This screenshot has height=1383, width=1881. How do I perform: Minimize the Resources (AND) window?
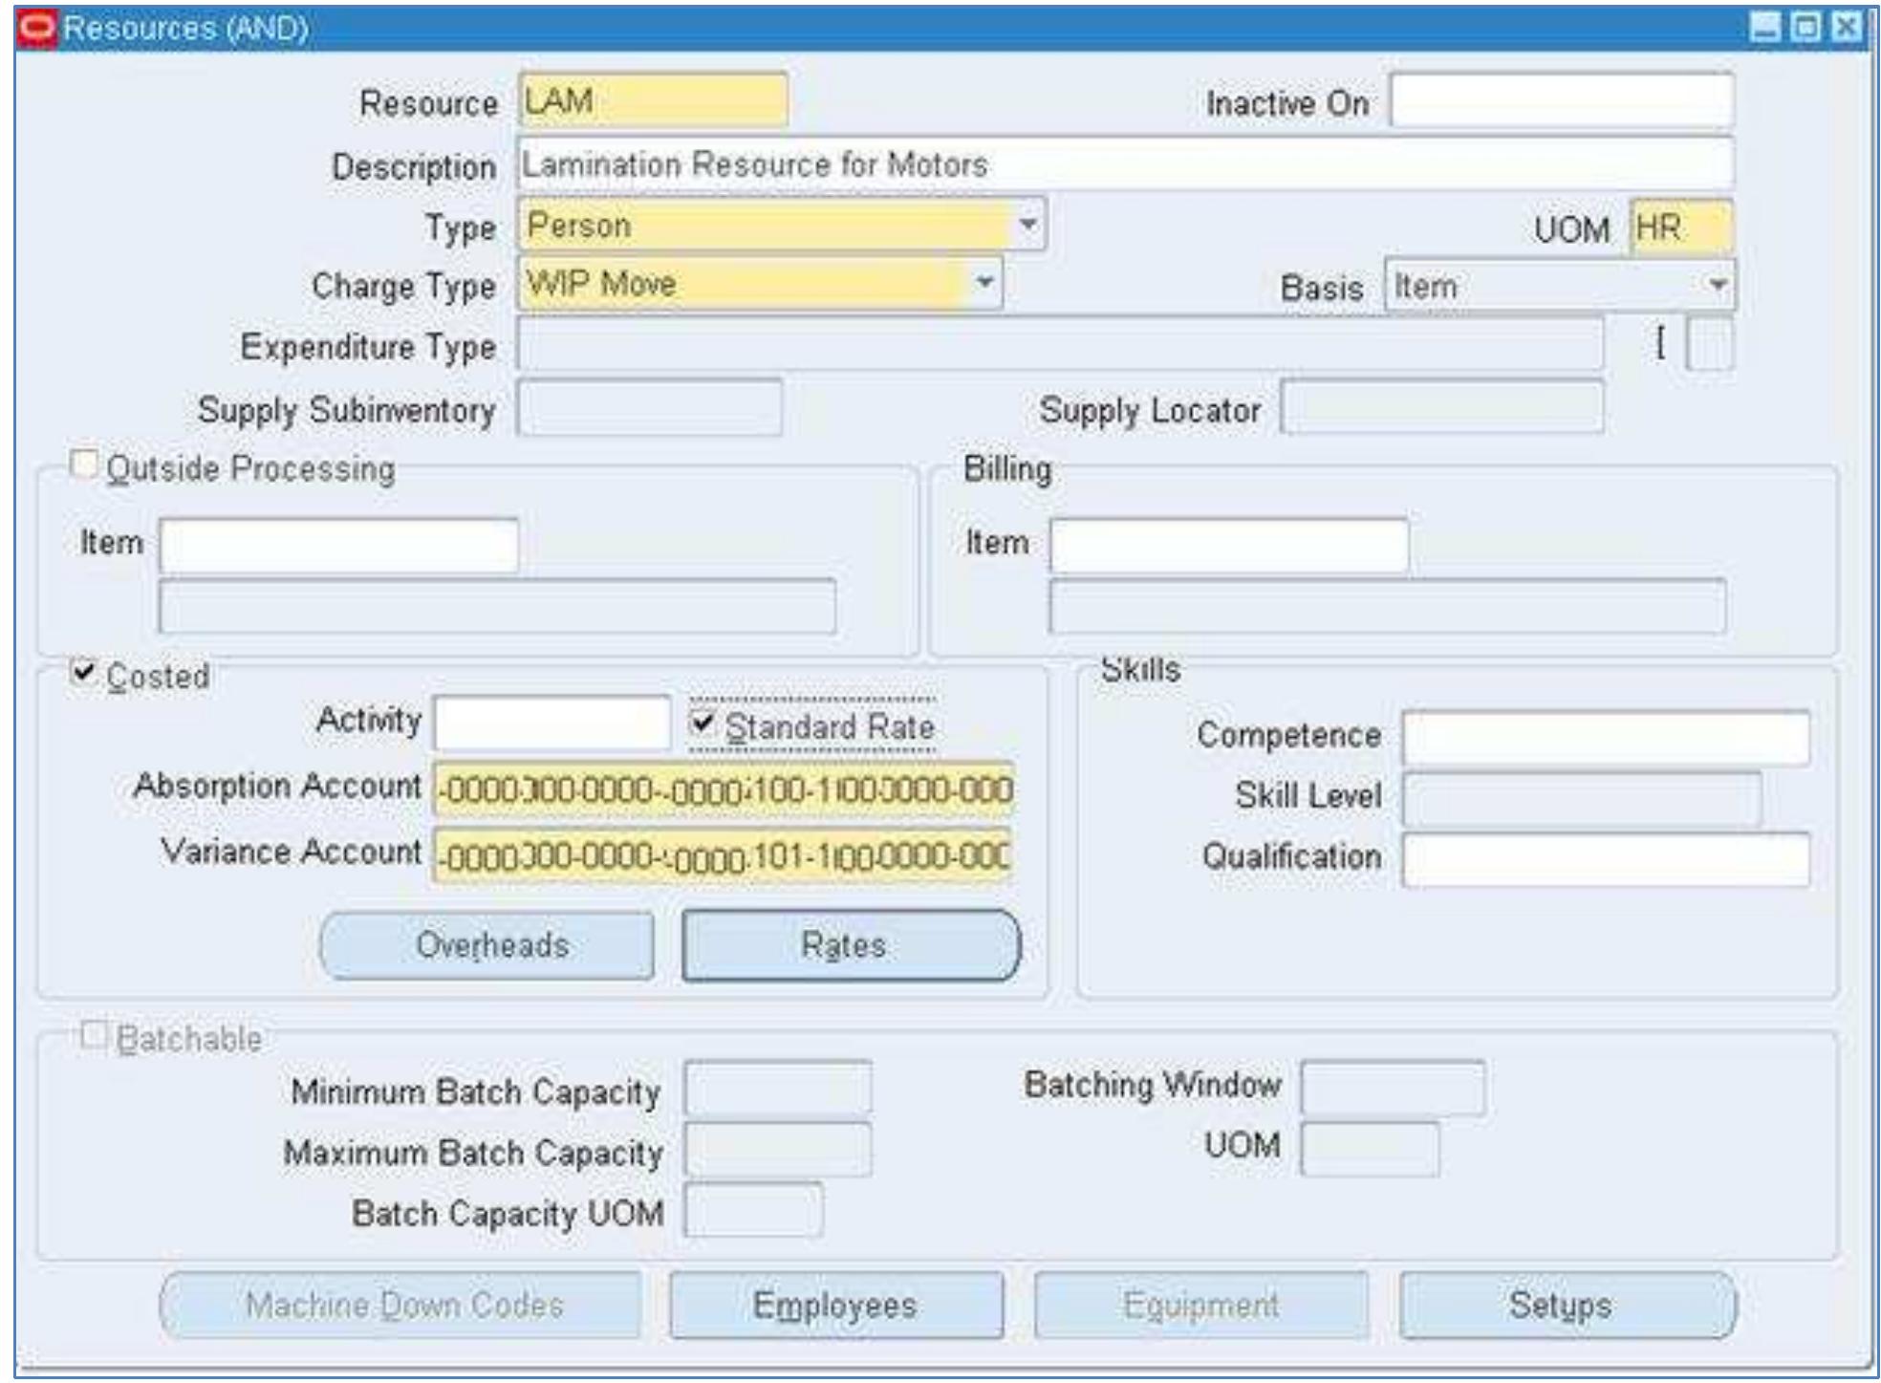(x=1764, y=27)
